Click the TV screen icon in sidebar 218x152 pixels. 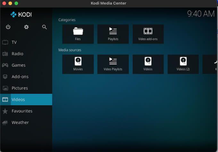click(x=5, y=42)
